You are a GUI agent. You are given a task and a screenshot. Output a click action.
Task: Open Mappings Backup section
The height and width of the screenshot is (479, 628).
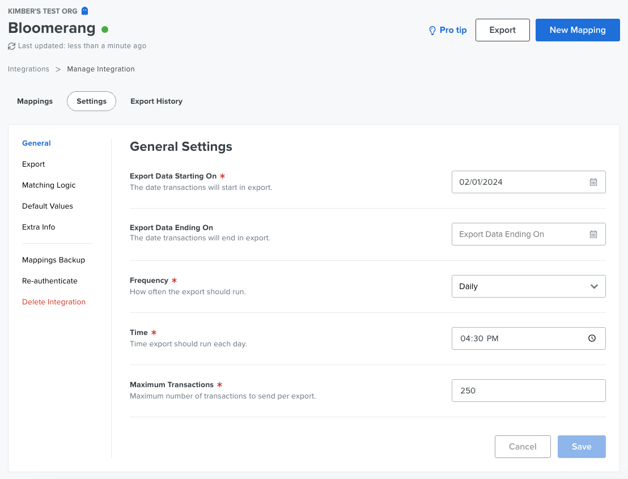[x=54, y=260]
